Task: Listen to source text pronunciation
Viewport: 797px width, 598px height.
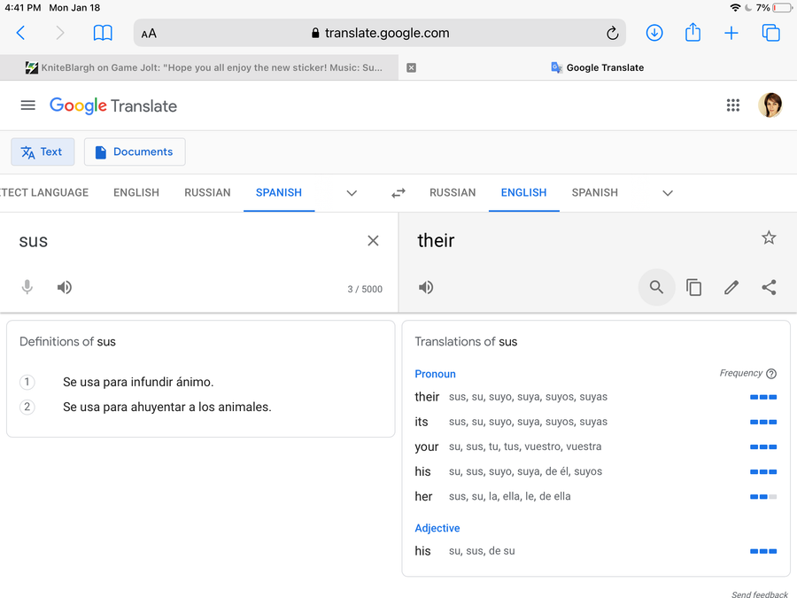Action: (x=65, y=287)
